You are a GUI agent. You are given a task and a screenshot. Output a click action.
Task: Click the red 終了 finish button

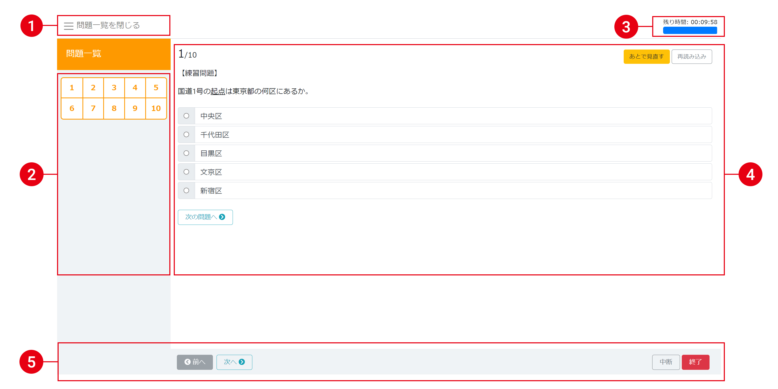coord(695,362)
